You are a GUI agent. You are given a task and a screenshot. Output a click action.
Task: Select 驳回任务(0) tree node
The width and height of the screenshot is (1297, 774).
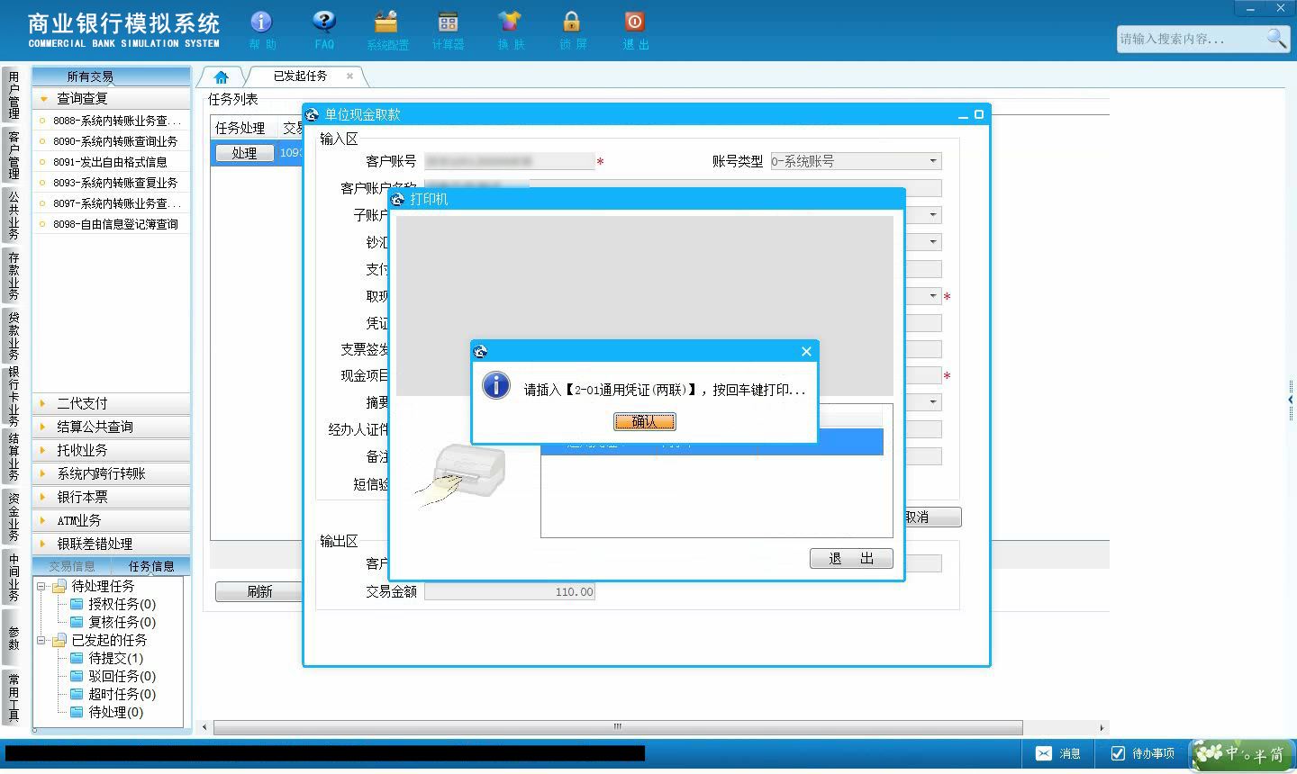tap(122, 676)
